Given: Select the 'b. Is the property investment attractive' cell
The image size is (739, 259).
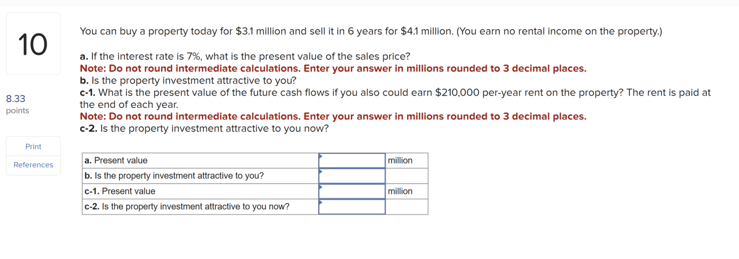Looking at the screenshot, I should pyautogui.click(x=200, y=176).
